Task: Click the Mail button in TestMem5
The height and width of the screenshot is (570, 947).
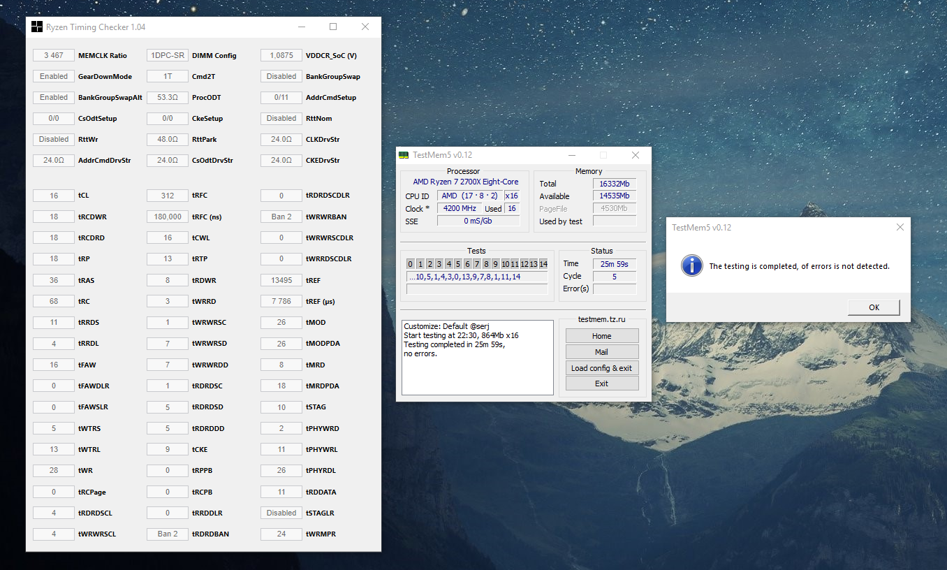Action: (602, 352)
